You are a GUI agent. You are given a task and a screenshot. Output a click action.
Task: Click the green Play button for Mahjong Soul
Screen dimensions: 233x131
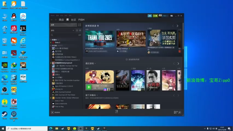tap(89, 87)
